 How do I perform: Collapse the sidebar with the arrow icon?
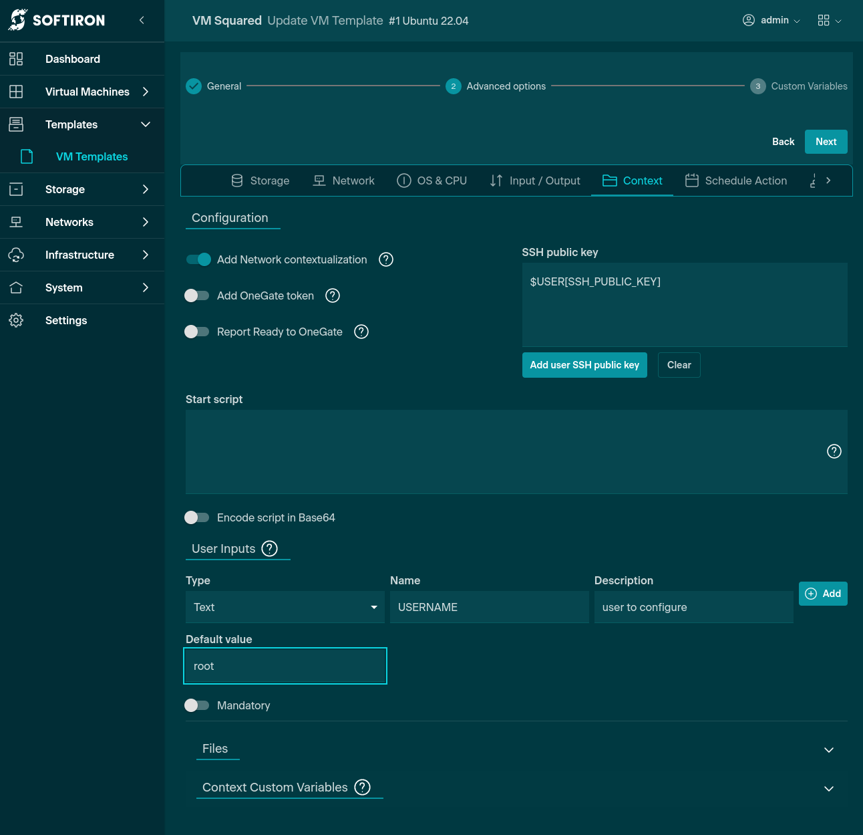tap(142, 20)
